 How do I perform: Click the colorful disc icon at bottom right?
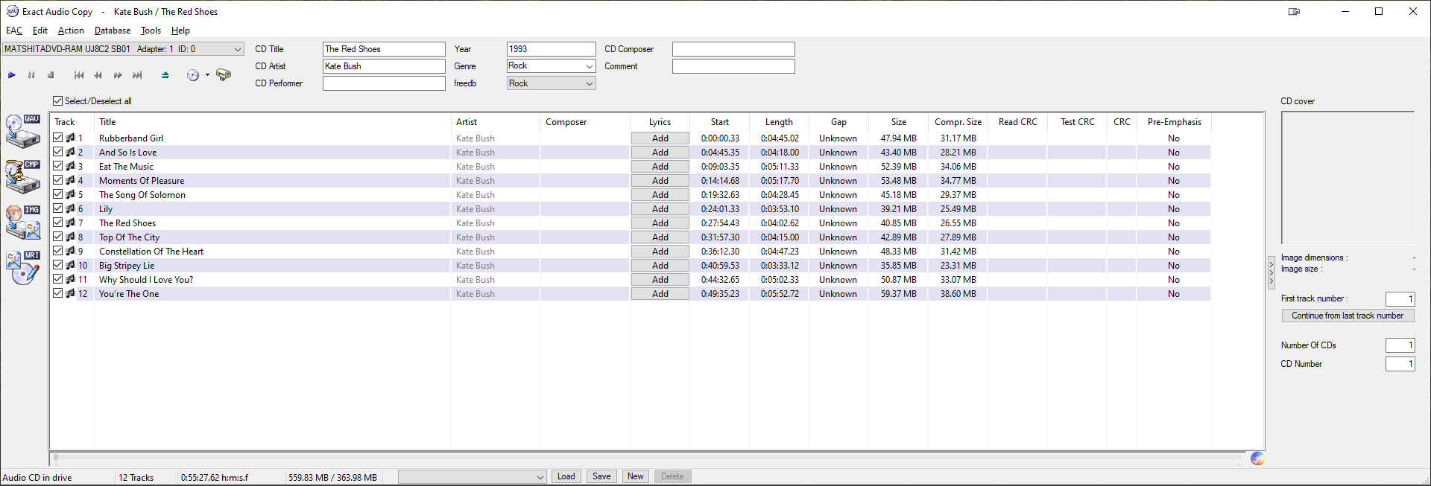pyautogui.click(x=1257, y=458)
